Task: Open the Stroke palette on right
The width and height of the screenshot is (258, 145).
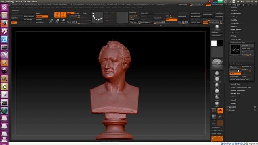Action: (x=232, y=110)
